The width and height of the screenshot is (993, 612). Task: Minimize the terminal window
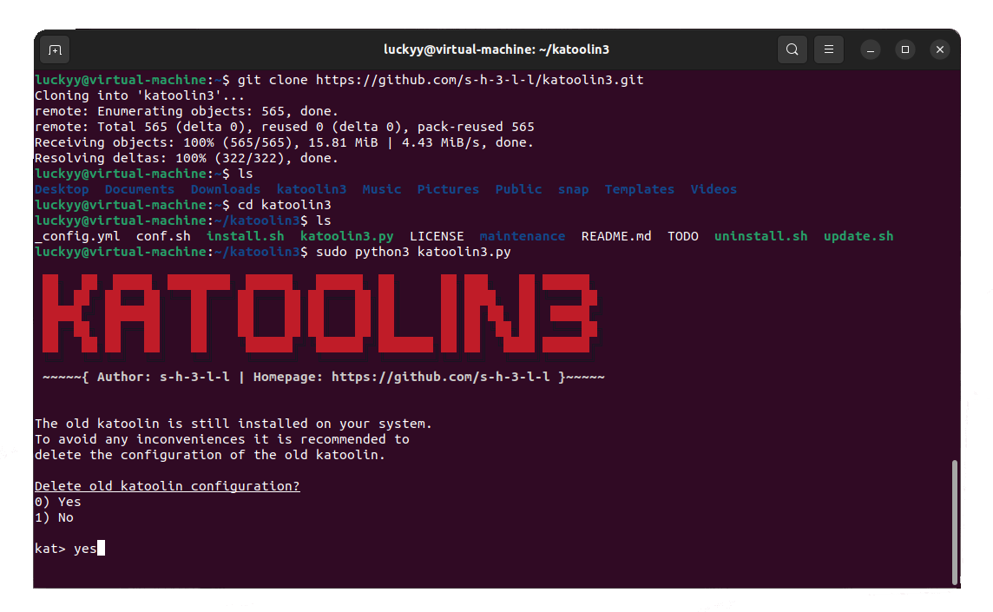pos(871,49)
